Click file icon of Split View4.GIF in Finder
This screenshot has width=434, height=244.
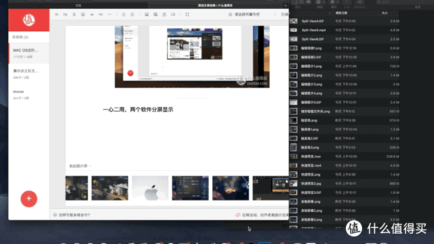click(294, 21)
